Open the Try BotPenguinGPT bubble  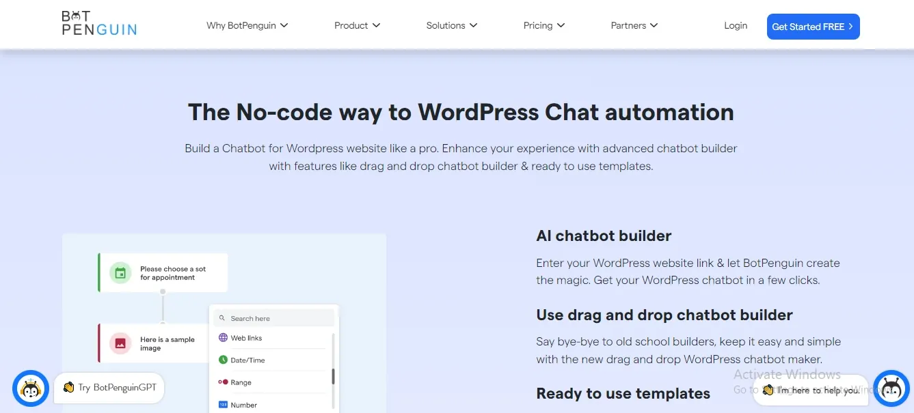click(109, 388)
